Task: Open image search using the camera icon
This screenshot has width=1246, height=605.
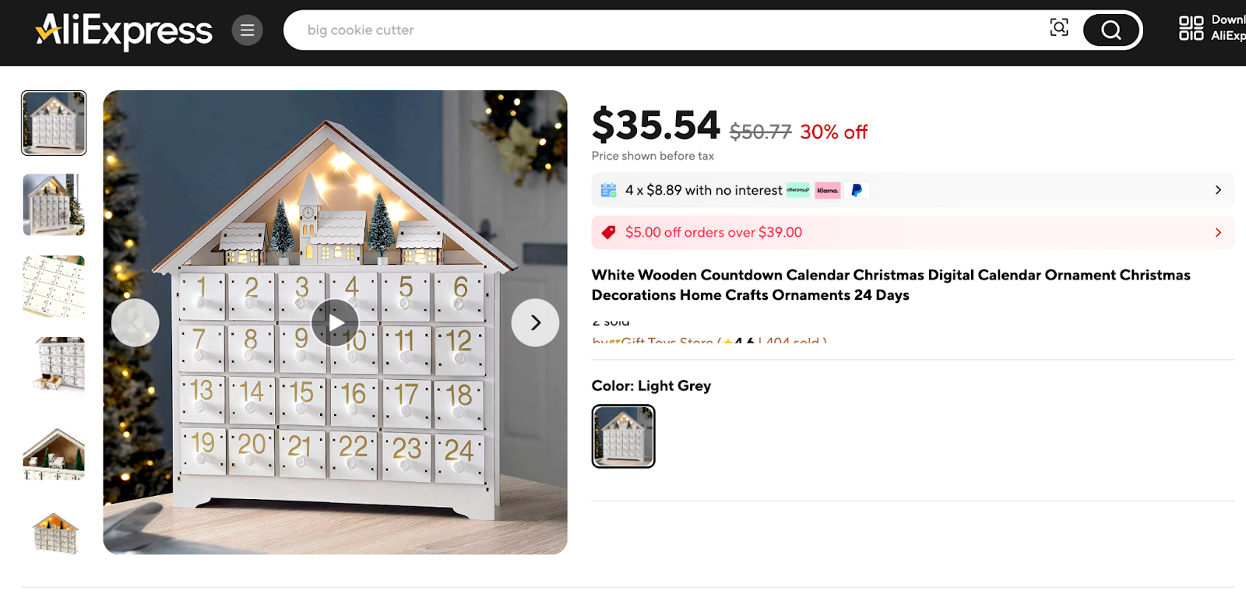Action: click(1059, 29)
